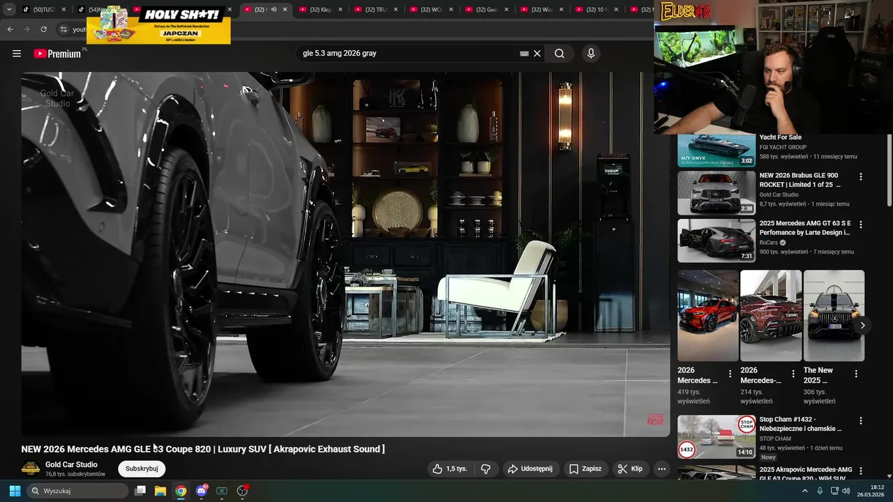Open the on-screen keyboard in search box
The width and height of the screenshot is (893, 502).
(x=524, y=54)
